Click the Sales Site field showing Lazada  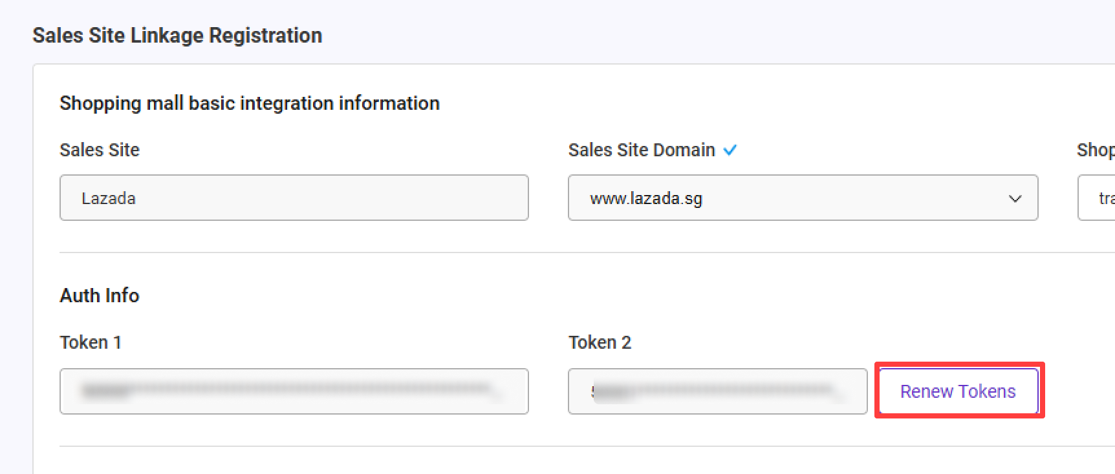click(294, 198)
